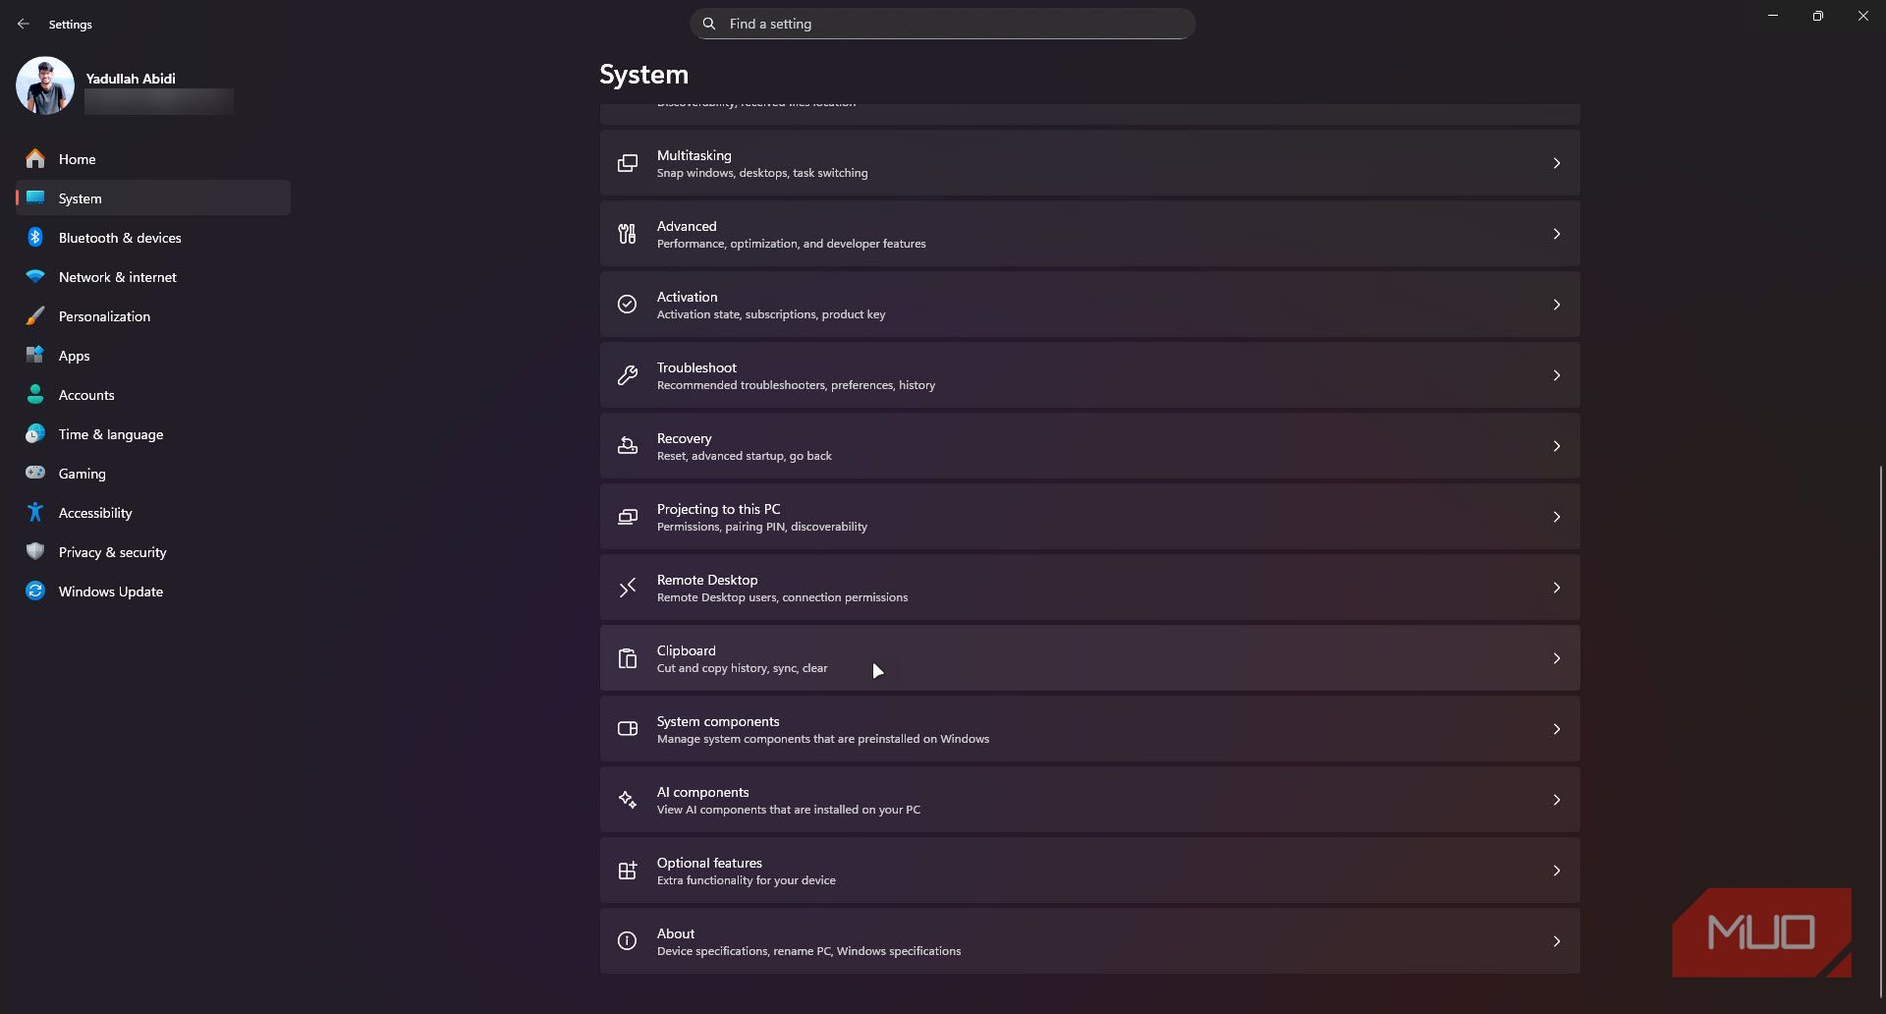Click the search magnifier icon
This screenshot has width=1886, height=1014.
click(x=709, y=24)
